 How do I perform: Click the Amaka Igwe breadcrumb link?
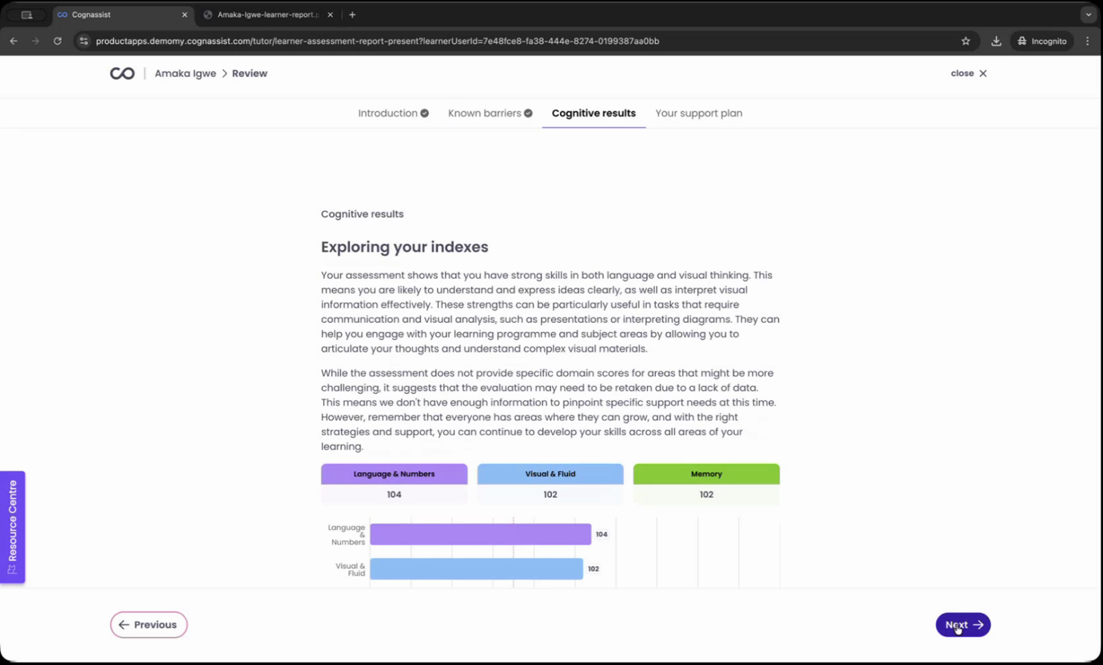185,73
